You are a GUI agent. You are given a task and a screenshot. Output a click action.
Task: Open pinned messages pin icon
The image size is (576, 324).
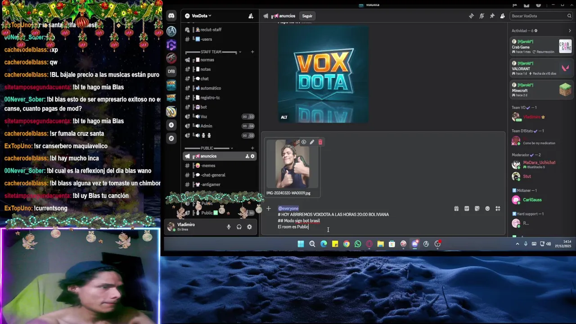pyautogui.click(x=492, y=16)
